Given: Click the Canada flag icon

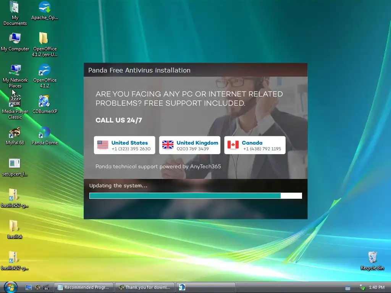Looking at the screenshot, I should [x=233, y=145].
